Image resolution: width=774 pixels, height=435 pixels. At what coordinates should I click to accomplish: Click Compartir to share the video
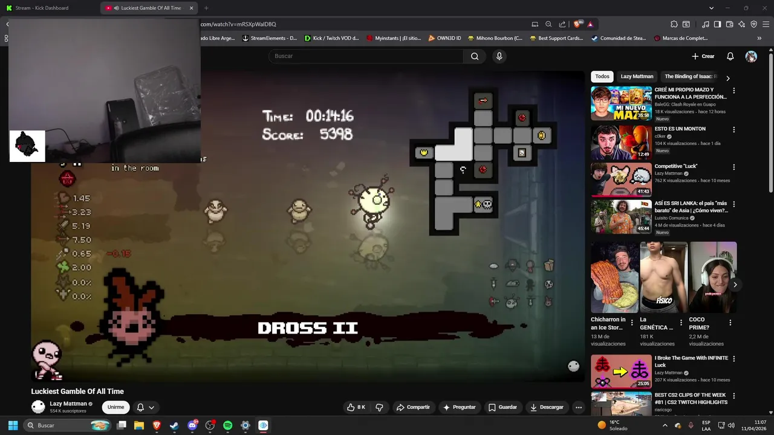tap(413, 407)
